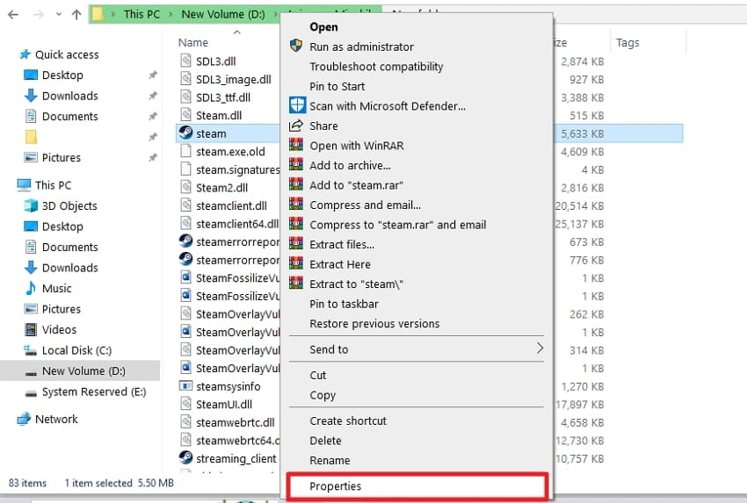Select the steamsysinfo file icon
This screenshot has width=747, height=503.
point(185,386)
